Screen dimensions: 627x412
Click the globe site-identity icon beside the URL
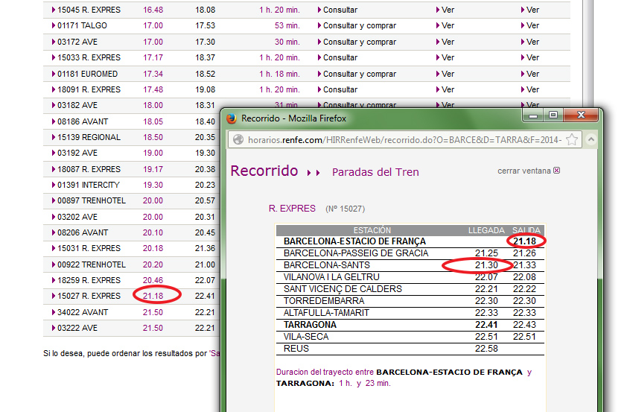(x=238, y=139)
